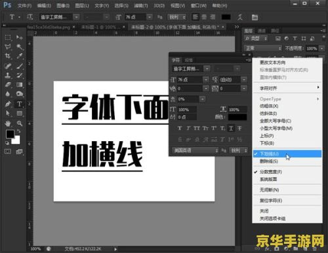Select the Zoom tool
Viewport: 328px width, 253px height.
tap(19, 124)
